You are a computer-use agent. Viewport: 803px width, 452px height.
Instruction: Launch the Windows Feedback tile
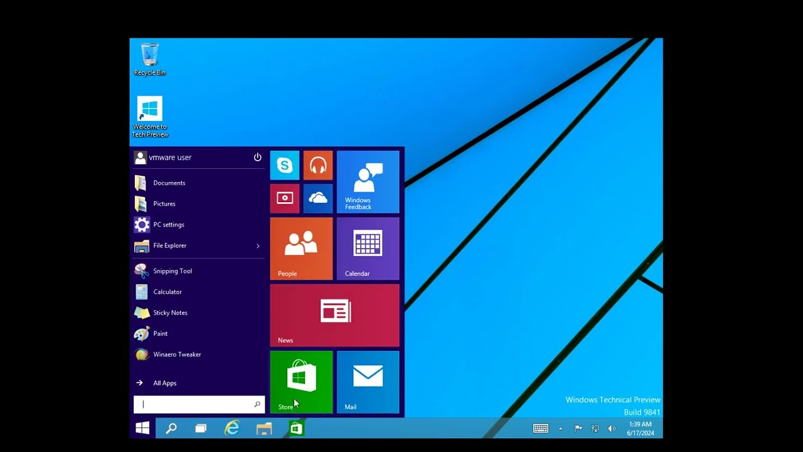[x=368, y=182]
